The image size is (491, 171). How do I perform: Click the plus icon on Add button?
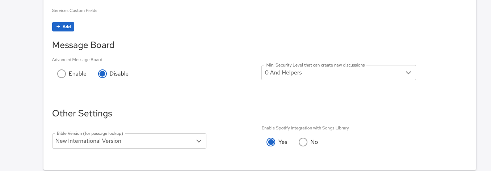click(58, 27)
